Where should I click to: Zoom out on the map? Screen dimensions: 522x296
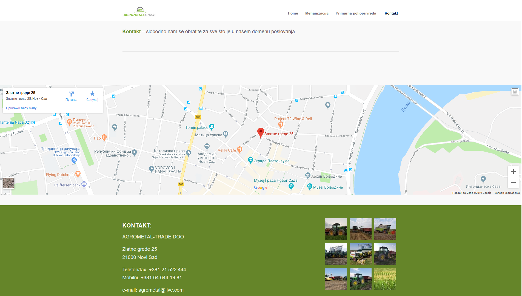coord(513,183)
